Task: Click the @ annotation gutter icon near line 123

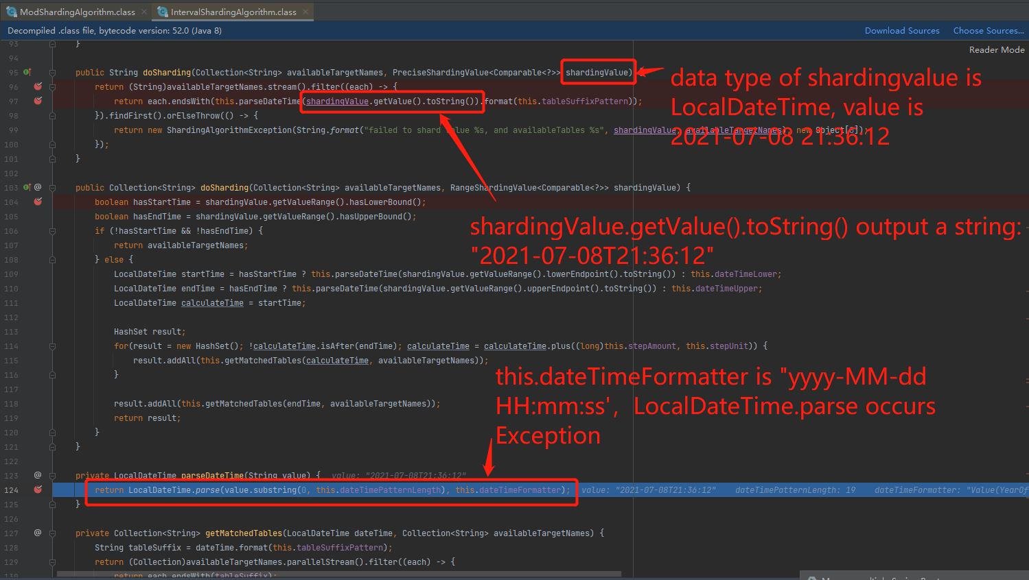Action: [x=38, y=475]
